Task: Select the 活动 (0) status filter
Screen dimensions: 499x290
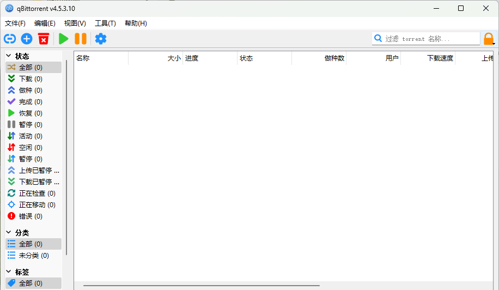Action: (33, 136)
